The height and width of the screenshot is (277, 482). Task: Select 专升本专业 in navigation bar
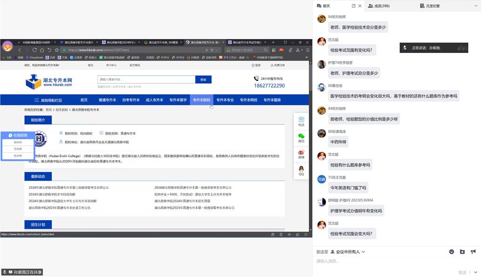pos(225,100)
